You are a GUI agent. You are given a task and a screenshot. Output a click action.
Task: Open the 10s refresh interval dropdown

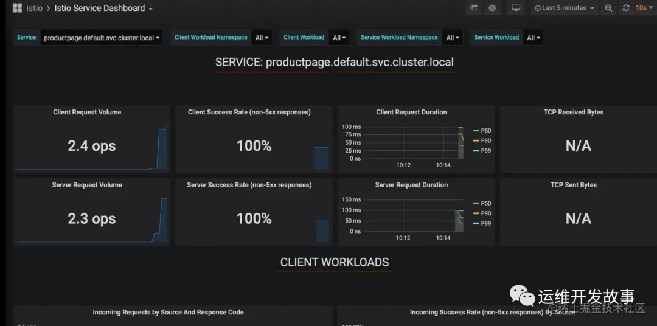click(x=643, y=8)
